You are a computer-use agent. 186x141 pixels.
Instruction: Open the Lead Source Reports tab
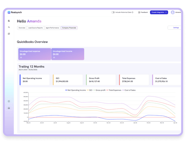pos(35,28)
